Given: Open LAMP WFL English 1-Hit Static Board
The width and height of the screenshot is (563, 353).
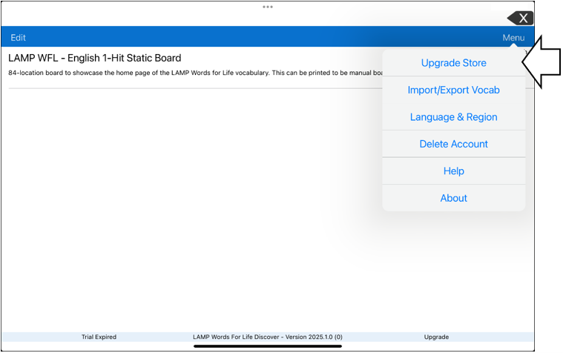Looking at the screenshot, I should tap(95, 58).
